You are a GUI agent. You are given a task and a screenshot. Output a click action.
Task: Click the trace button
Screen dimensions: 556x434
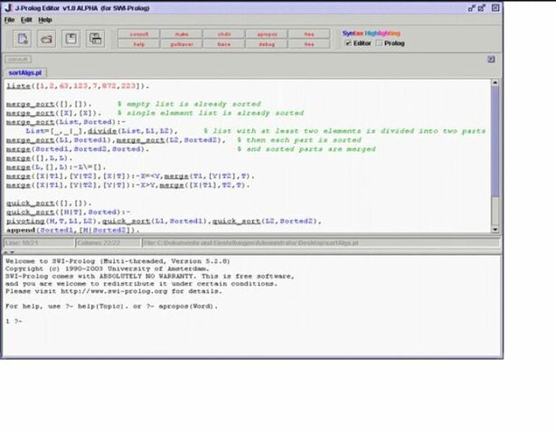[x=224, y=44]
